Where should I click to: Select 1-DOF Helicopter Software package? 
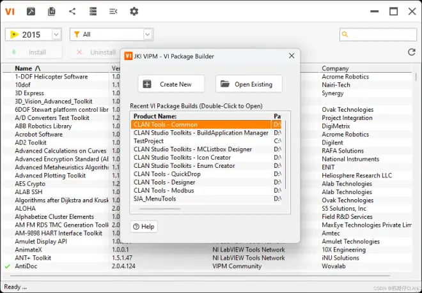(x=51, y=77)
